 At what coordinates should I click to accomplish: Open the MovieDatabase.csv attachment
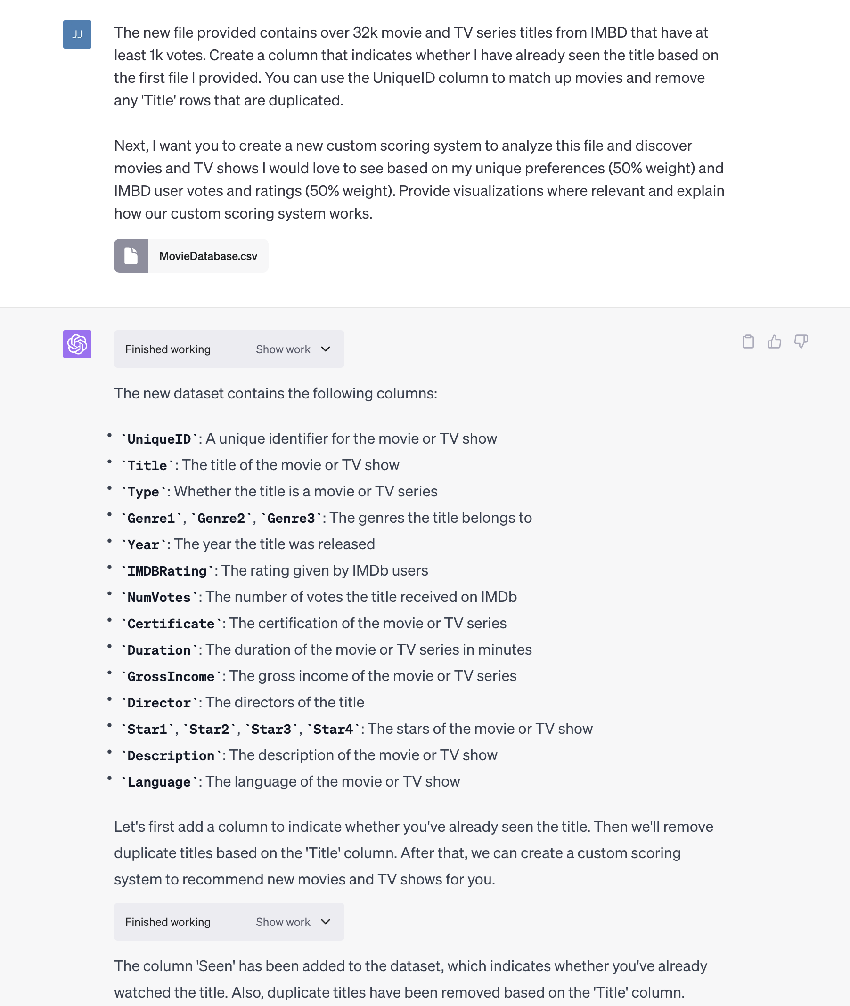(191, 256)
